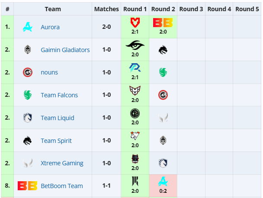This screenshot has width=263, height=198.
Task: Click Aurora logo in BetBoom's Round 2 cell
Action: [163, 182]
